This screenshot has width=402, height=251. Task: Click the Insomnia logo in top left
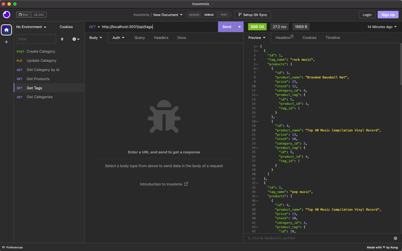[x=6, y=15]
